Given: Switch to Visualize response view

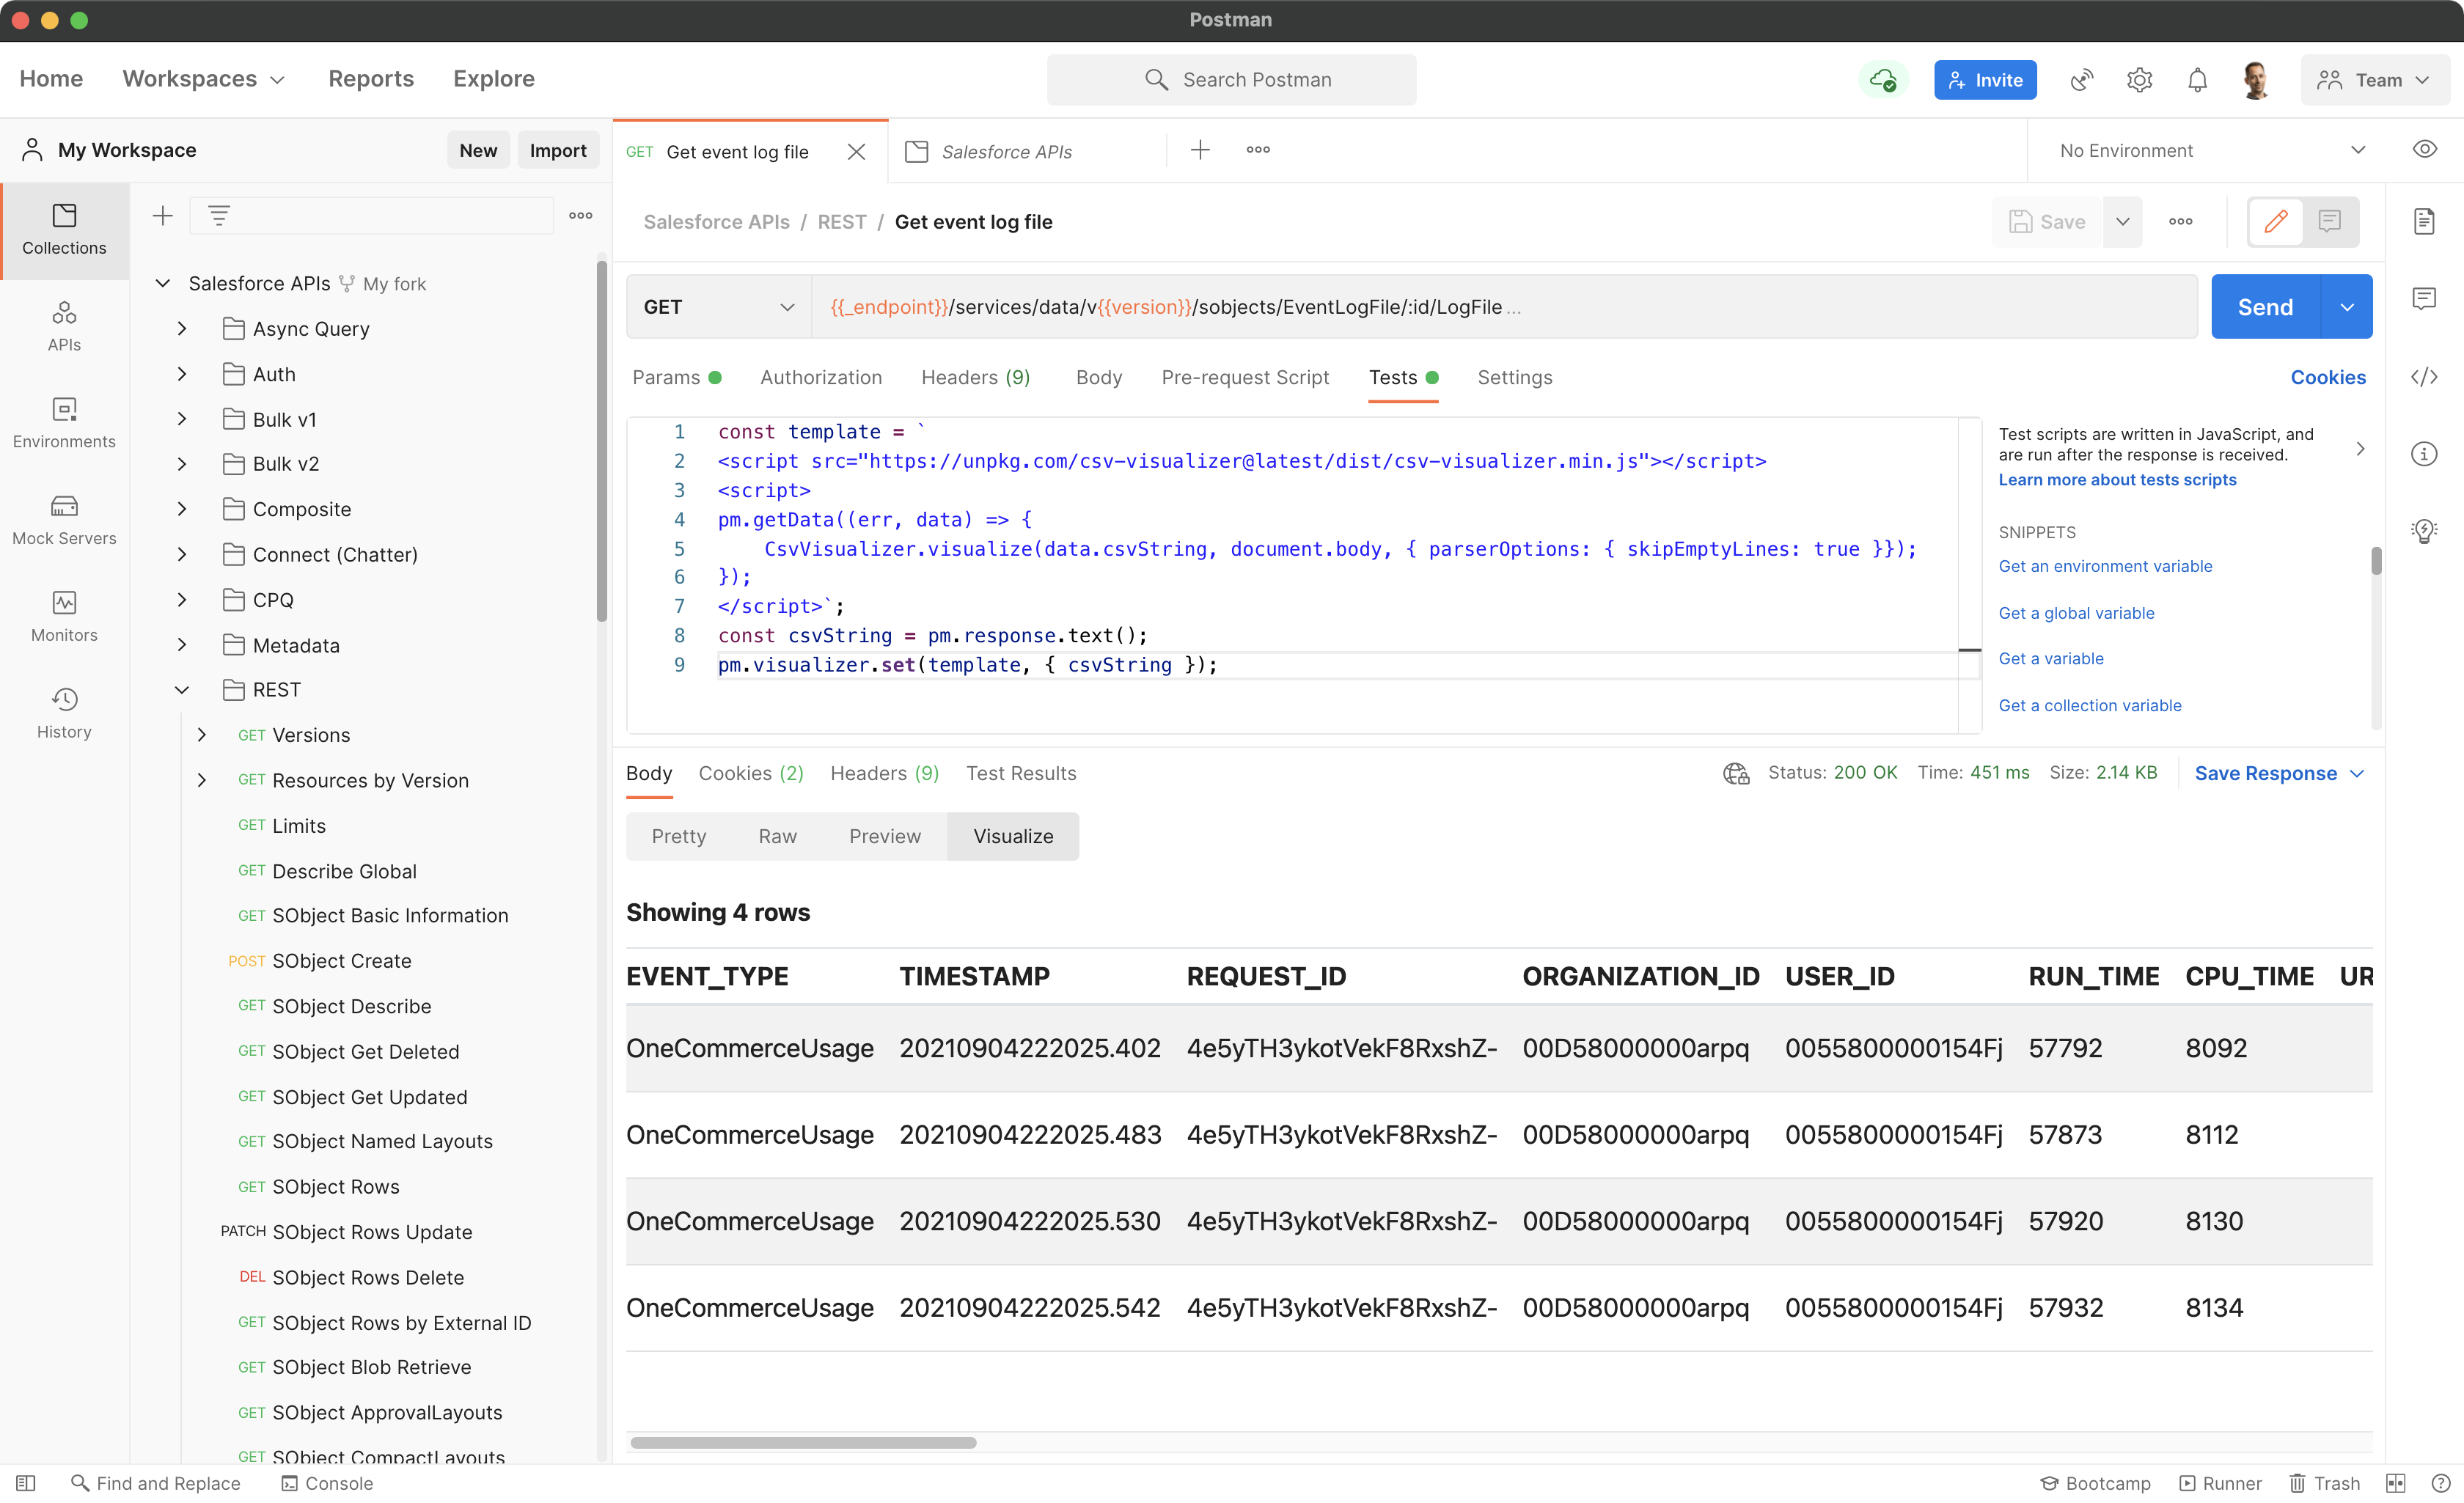Looking at the screenshot, I should (1013, 836).
